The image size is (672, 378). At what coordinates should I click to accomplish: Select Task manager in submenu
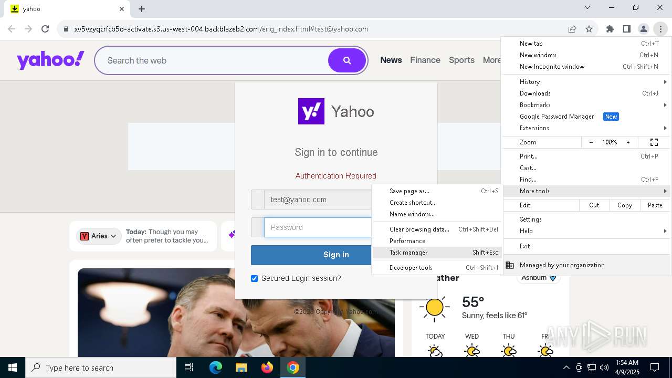(437, 253)
